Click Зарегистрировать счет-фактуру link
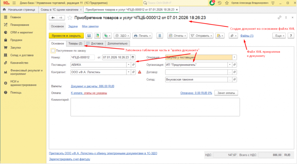The height and width of the screenshot is (164, 297). pyautogui.click(x=69, y=159)
